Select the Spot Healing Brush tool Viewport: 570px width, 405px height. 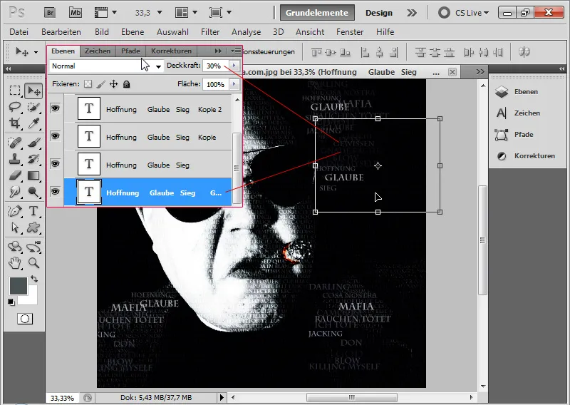pyautogui.click(x=14, y=143)
